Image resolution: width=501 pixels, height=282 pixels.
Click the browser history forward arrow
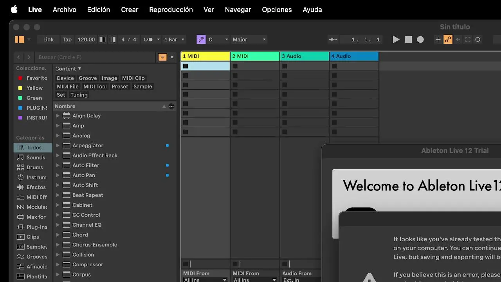[x=29, y=57]
